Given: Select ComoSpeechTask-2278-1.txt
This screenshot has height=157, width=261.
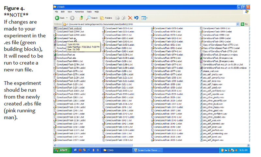Looking at the screenshot, I should [69, 64].
